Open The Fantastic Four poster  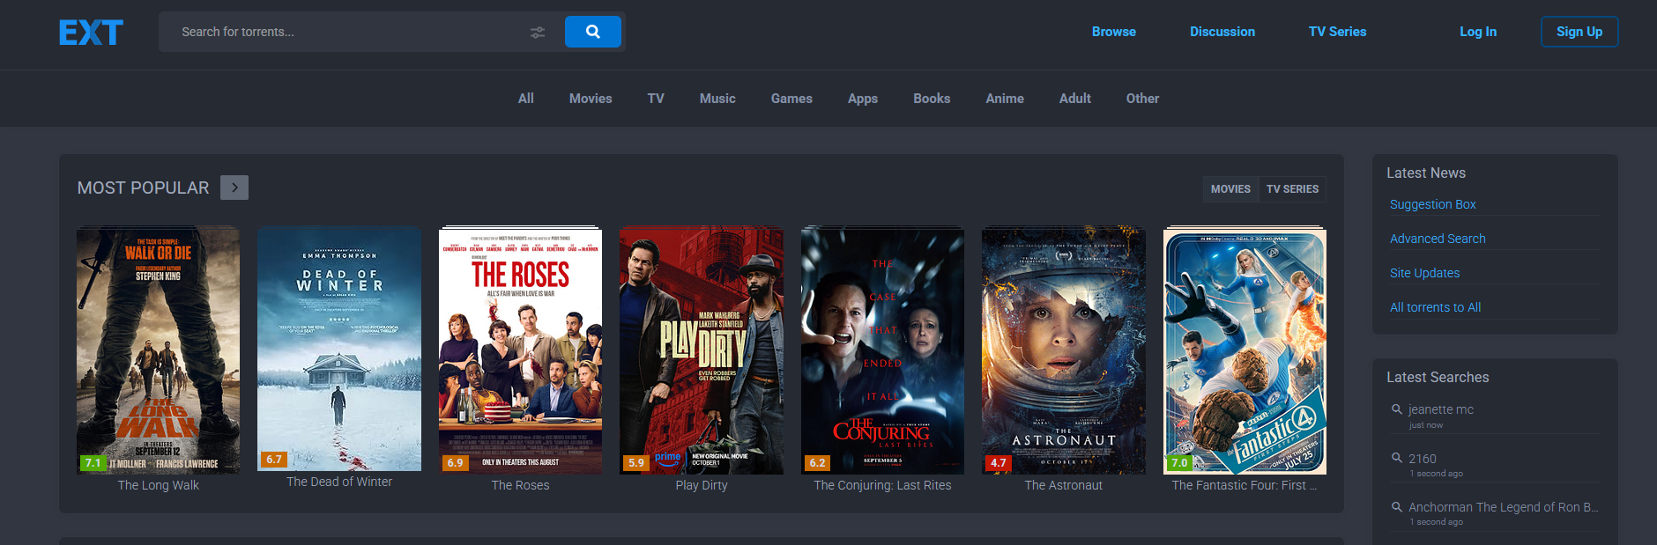coord(1245,350)
